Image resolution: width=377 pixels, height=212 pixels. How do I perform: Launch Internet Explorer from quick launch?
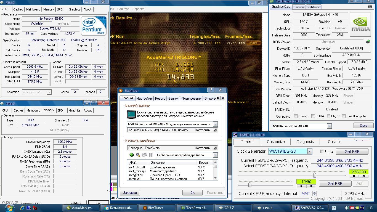pyautogui.click(x=22, y=208)
